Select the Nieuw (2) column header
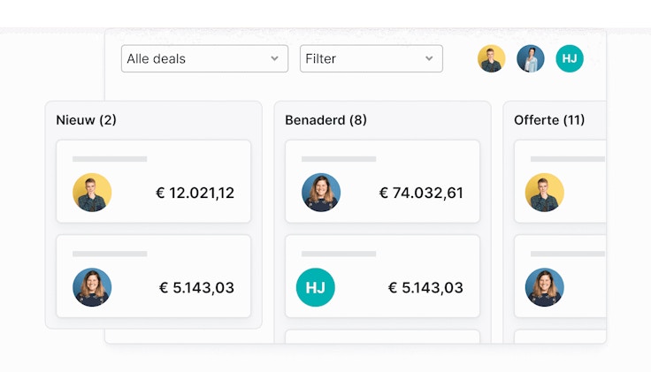 pyautogui.click(x=86, y=120)
